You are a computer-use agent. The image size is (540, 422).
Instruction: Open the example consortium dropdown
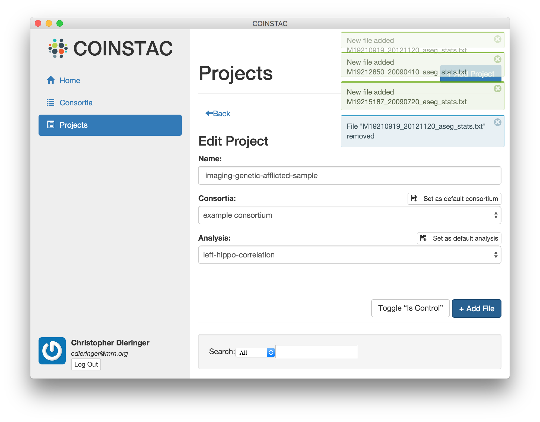pos(350,215)
